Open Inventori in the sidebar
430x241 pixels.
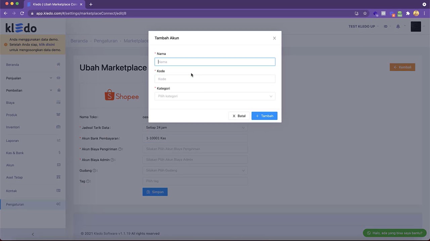pos(13,127)
